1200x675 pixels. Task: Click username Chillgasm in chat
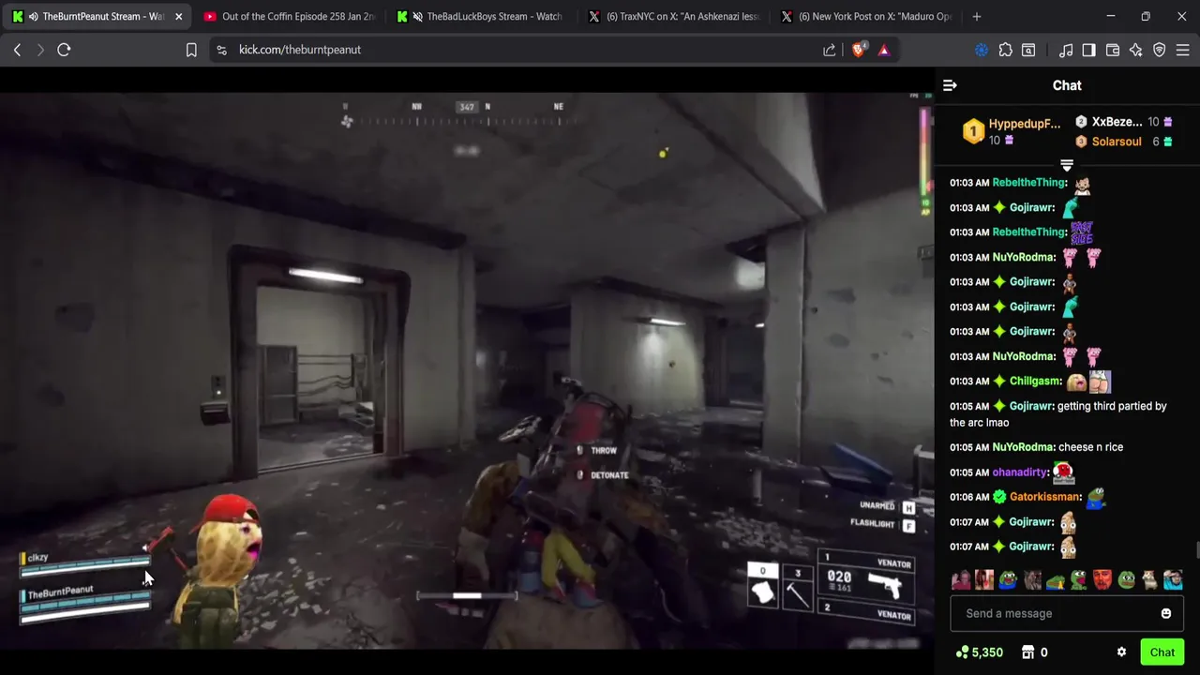tap(1035, 381)
